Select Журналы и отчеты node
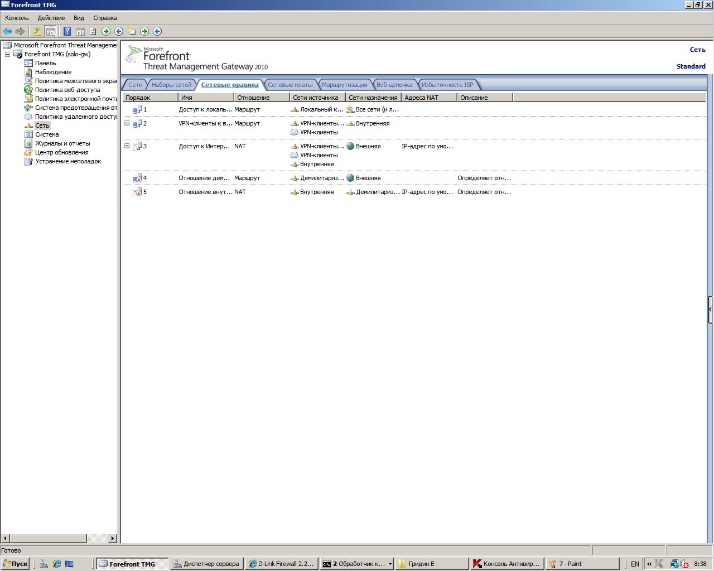The height and width of the screenshot is (571, 714). 62,143
